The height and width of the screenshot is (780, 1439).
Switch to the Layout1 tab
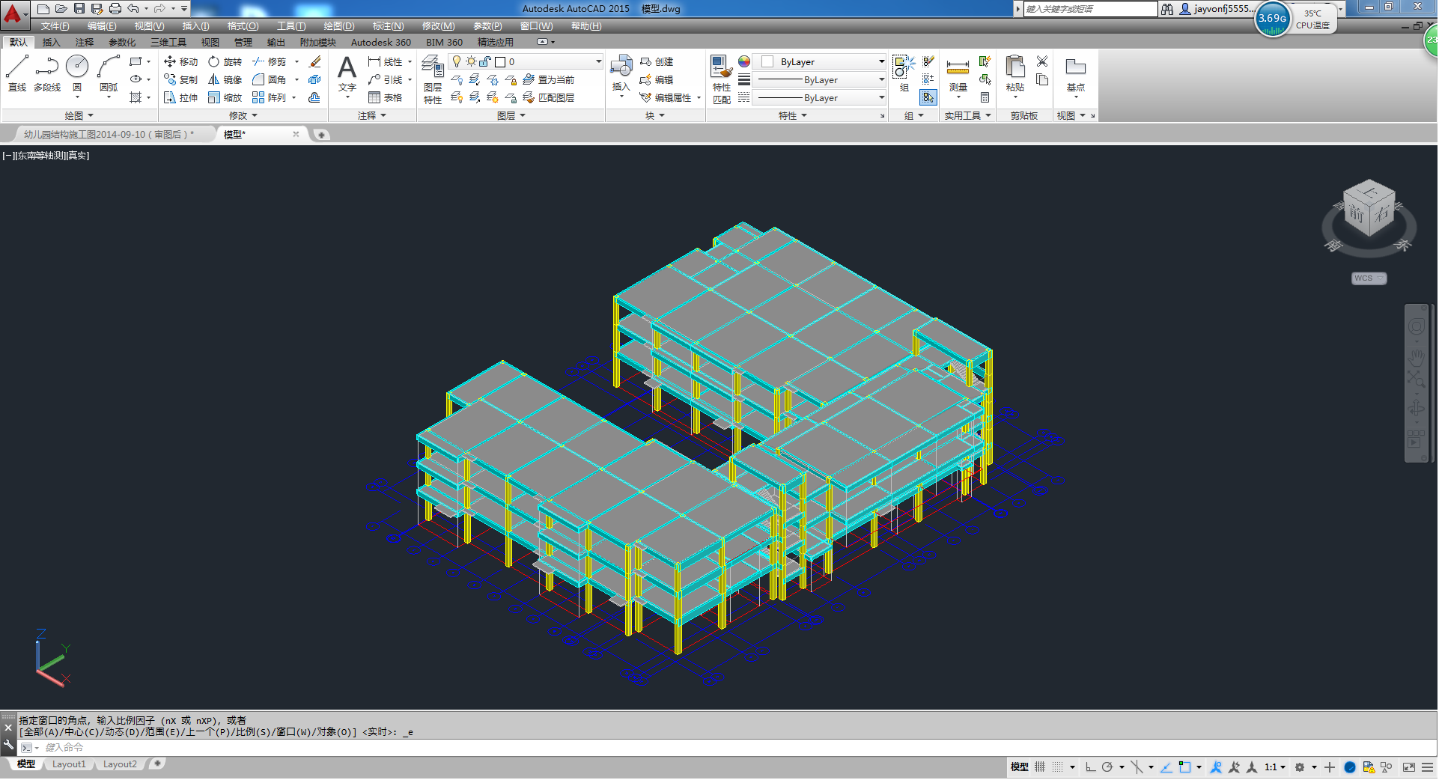point(69,764)
